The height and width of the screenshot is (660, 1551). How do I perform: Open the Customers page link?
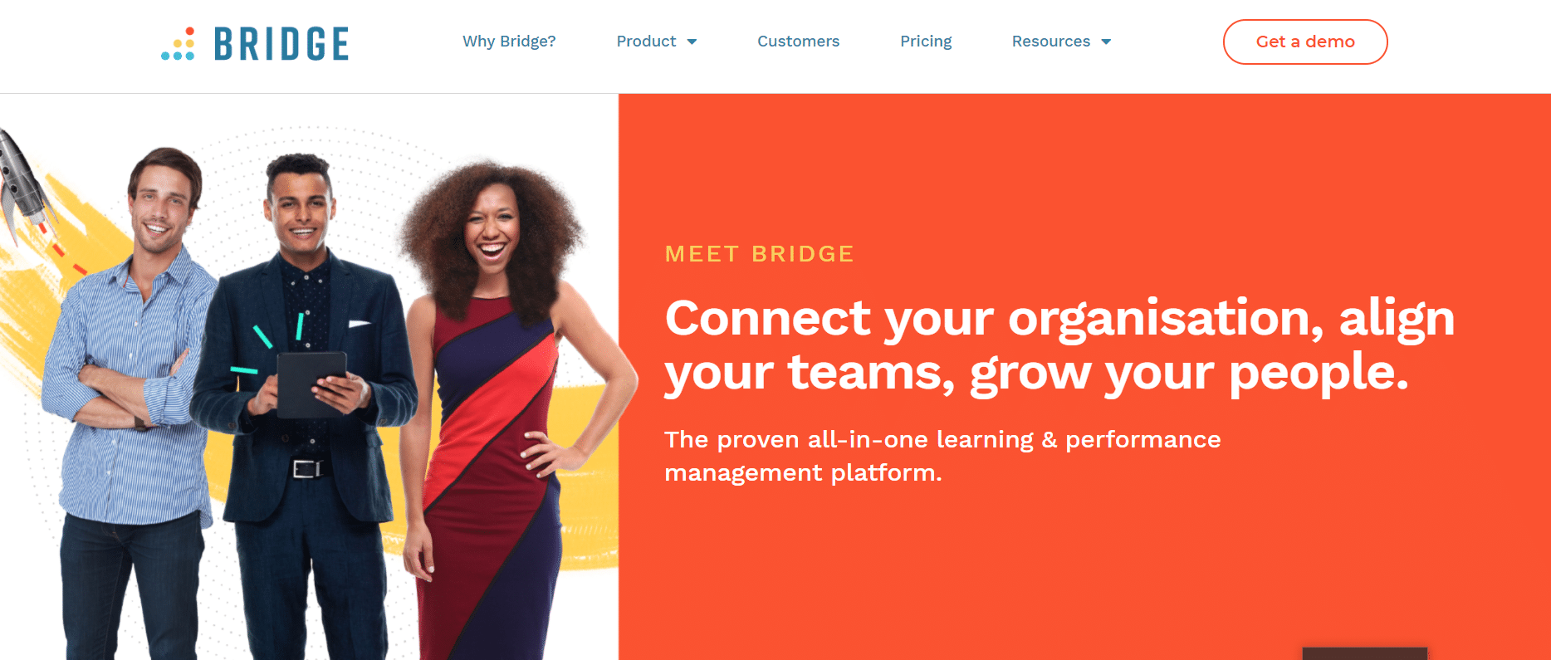tap(798, 42)
